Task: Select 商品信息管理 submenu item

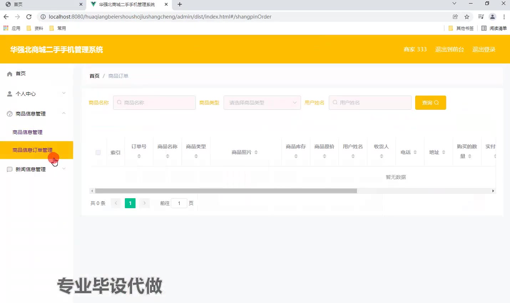Action: pos(27,132)
